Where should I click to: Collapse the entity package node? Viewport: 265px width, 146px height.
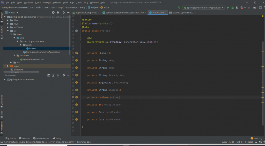pos(21,45)
